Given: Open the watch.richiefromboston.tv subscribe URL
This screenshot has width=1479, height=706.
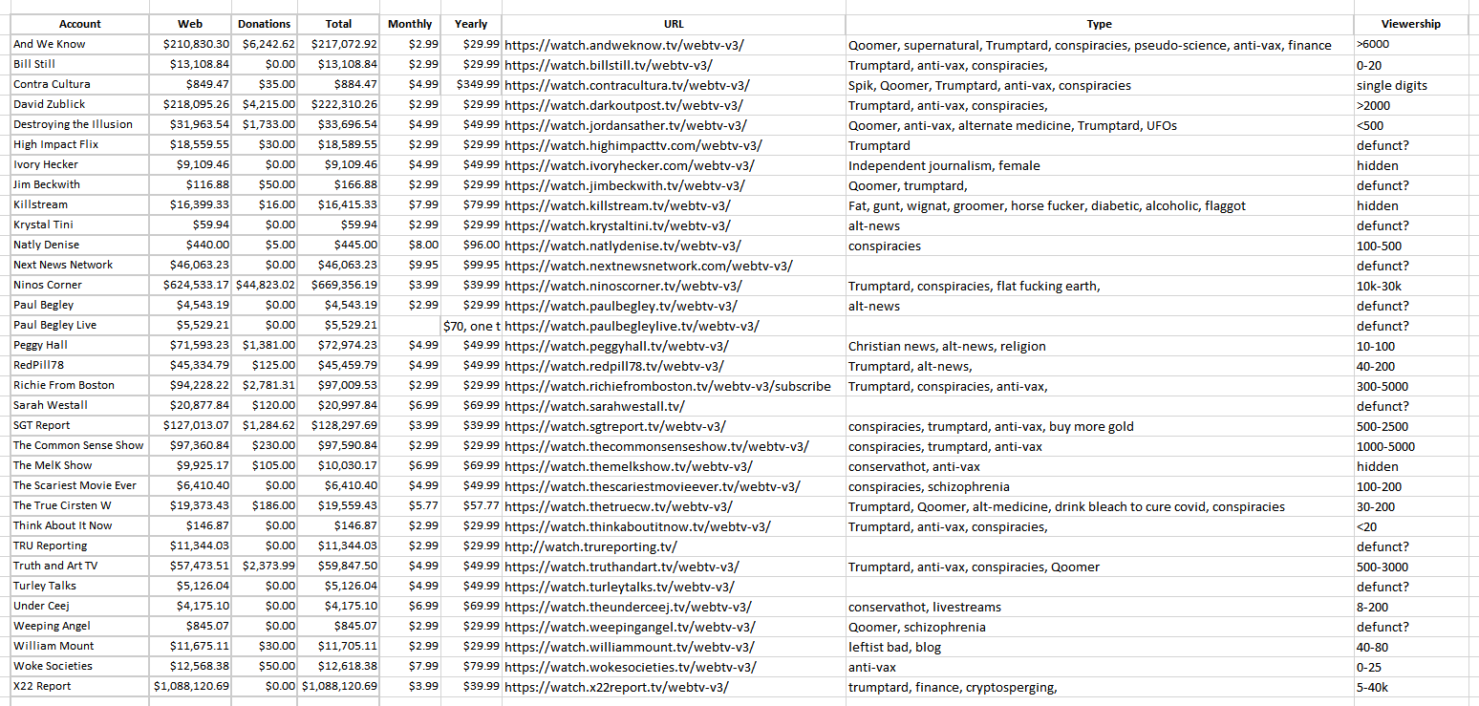Looking at the screenshot, I should (x=667, y=386).
